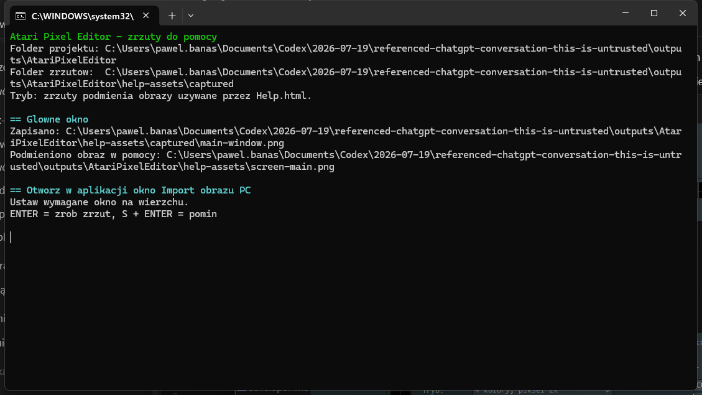Image resolution: width=702 pixels, height=395 pixels.
Task: Click the blinking cursor input line
Action: click(11, 238)
